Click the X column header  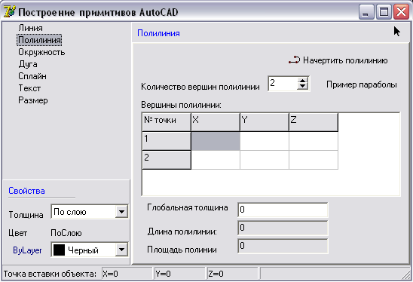click(x=216, y=122)
